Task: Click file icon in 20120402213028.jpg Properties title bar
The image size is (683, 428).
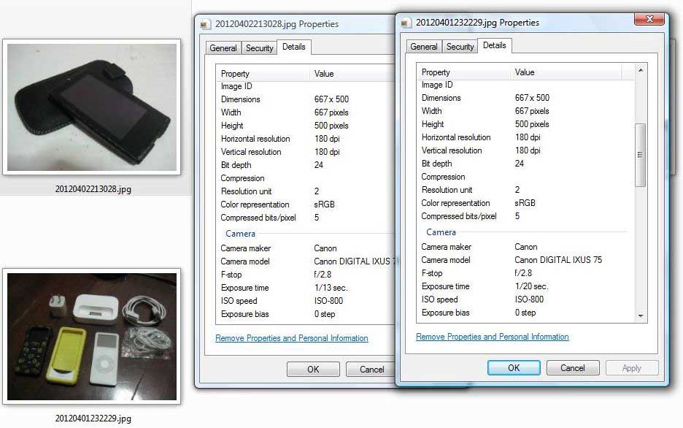Action: click(207, 24)
